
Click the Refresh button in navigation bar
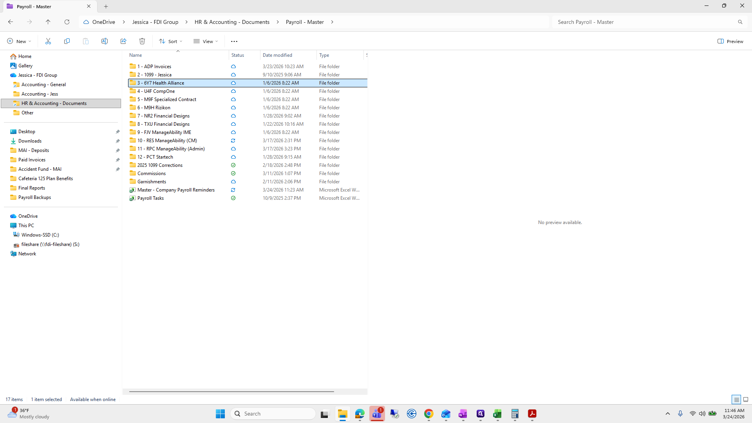point(67,22)
